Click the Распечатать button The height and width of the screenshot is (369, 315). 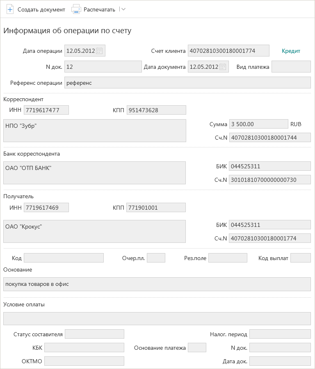click(94, 9)
